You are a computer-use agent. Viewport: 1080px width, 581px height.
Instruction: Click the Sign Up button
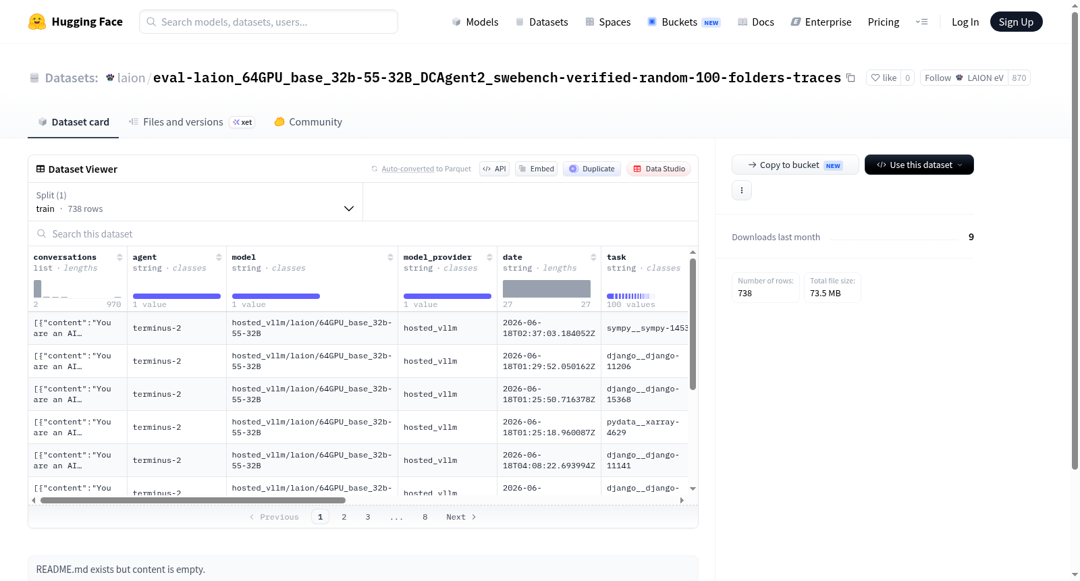1016,22
